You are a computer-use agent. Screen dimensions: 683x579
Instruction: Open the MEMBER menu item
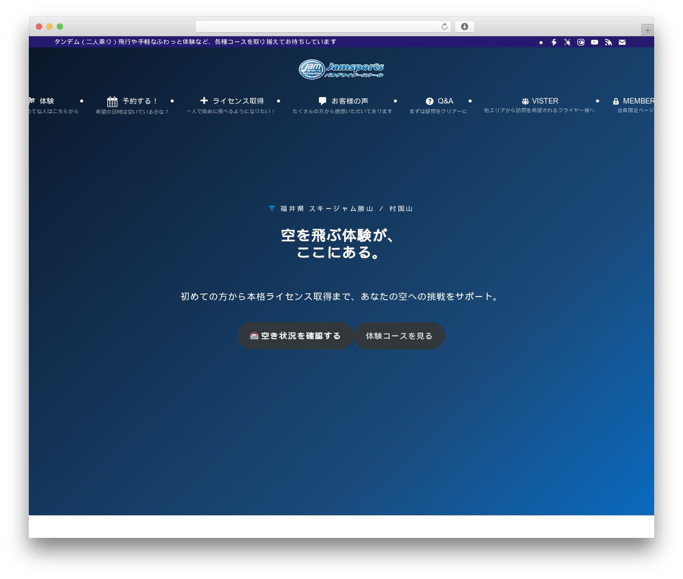click(x=638, y=101)
